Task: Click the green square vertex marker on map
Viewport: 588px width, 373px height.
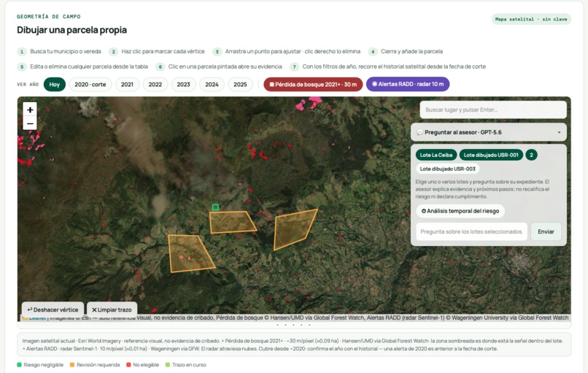Action: (x=215, y=207)
